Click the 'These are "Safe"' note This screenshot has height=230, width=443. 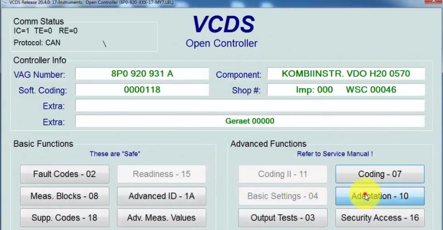point(115,154)
